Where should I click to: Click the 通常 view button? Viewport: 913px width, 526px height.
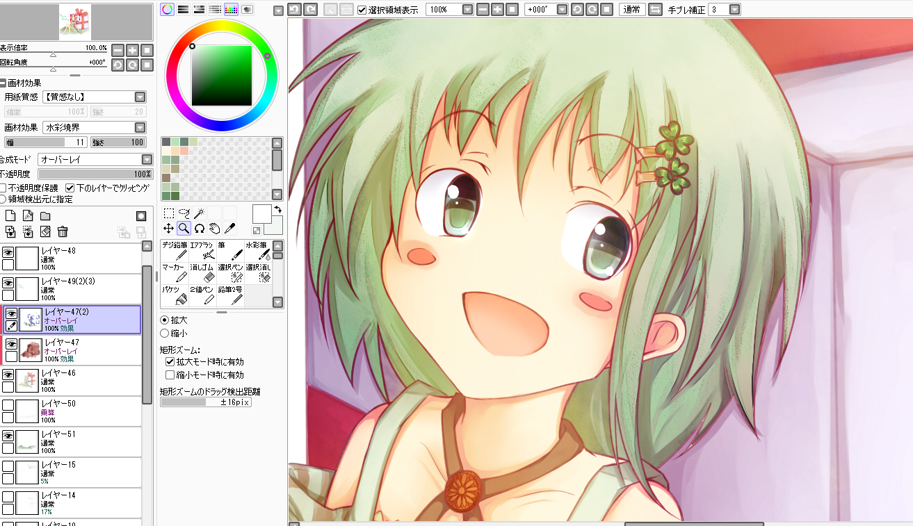[632, 10]
